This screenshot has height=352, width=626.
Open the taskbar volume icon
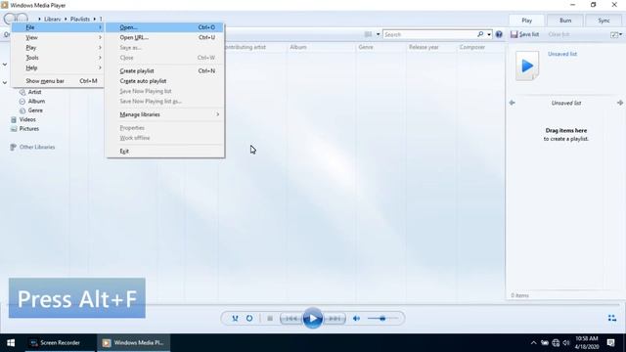point(566,343)
